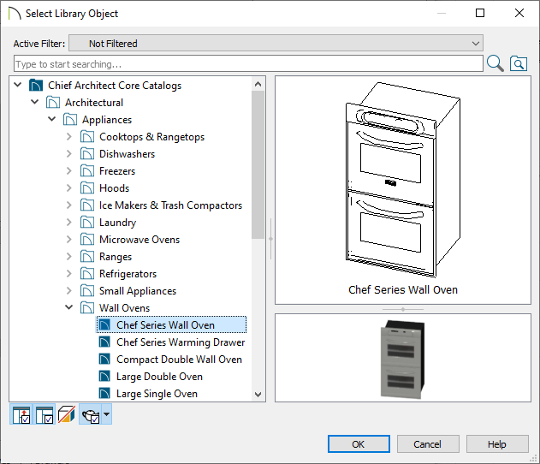
Task: Select Large Single Oven item
Action: tap(157, 394)
